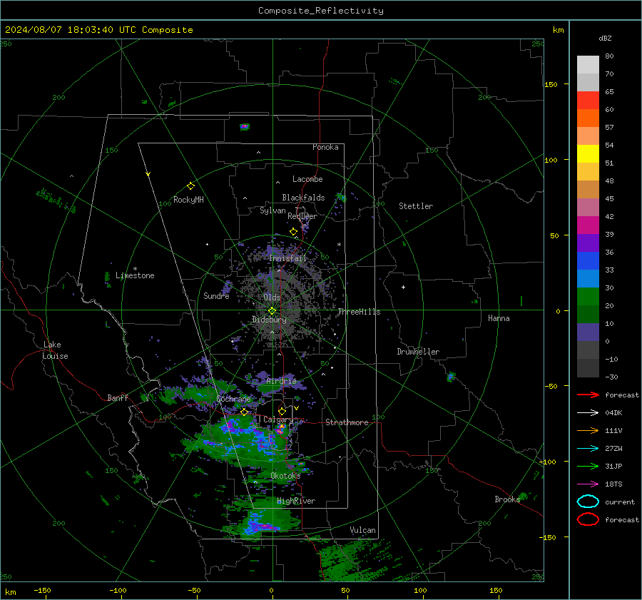Click the Ponoka label on map
The height and width of the screenshot is (600, 642).
[325, 147]
